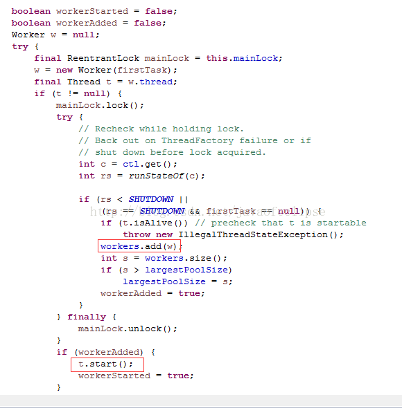Click the 'int c = ctl.get();' line
402x408 pixels.
point(128,164)
